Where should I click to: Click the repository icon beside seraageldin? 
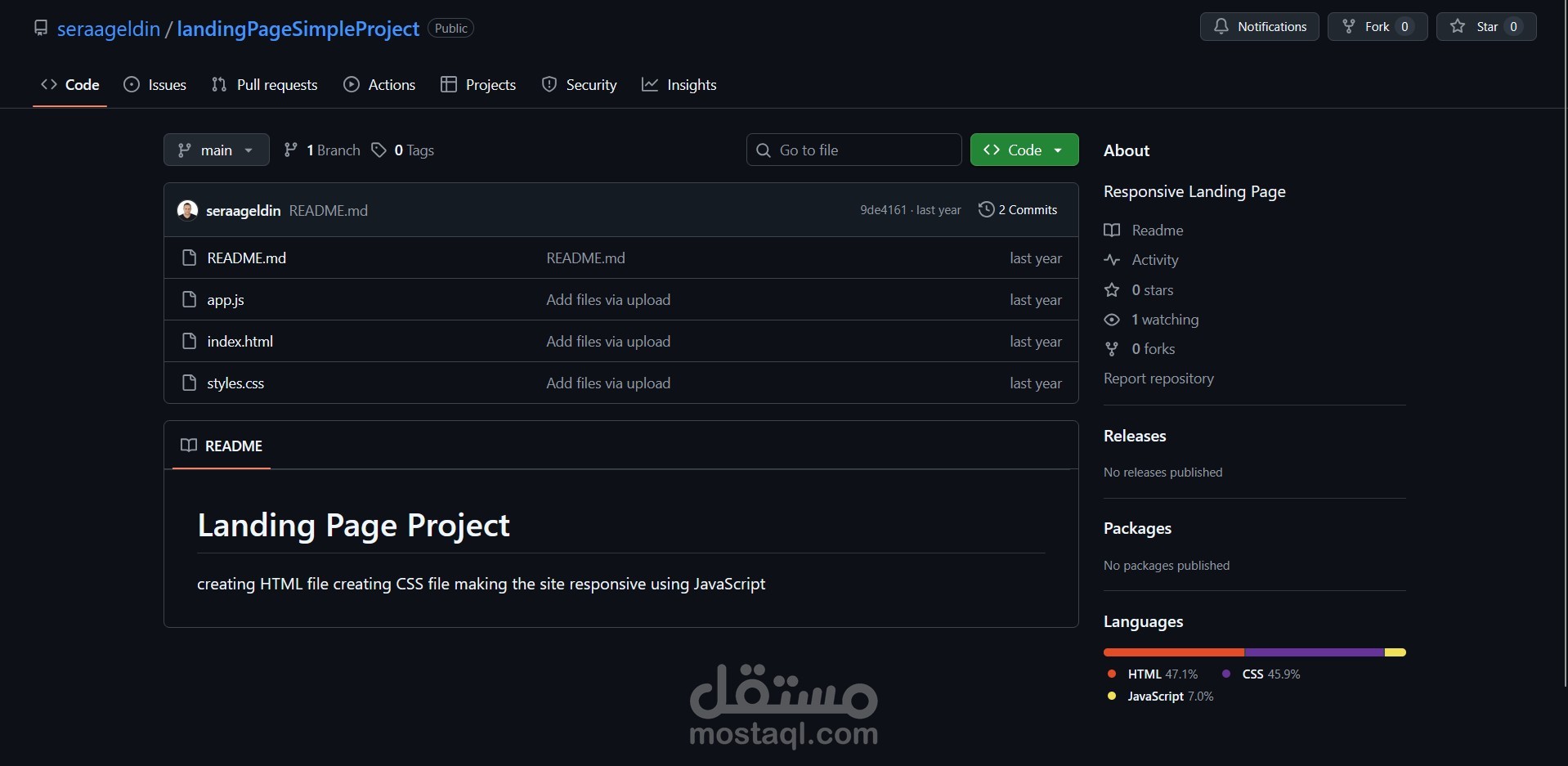click(x=41, y=29)
